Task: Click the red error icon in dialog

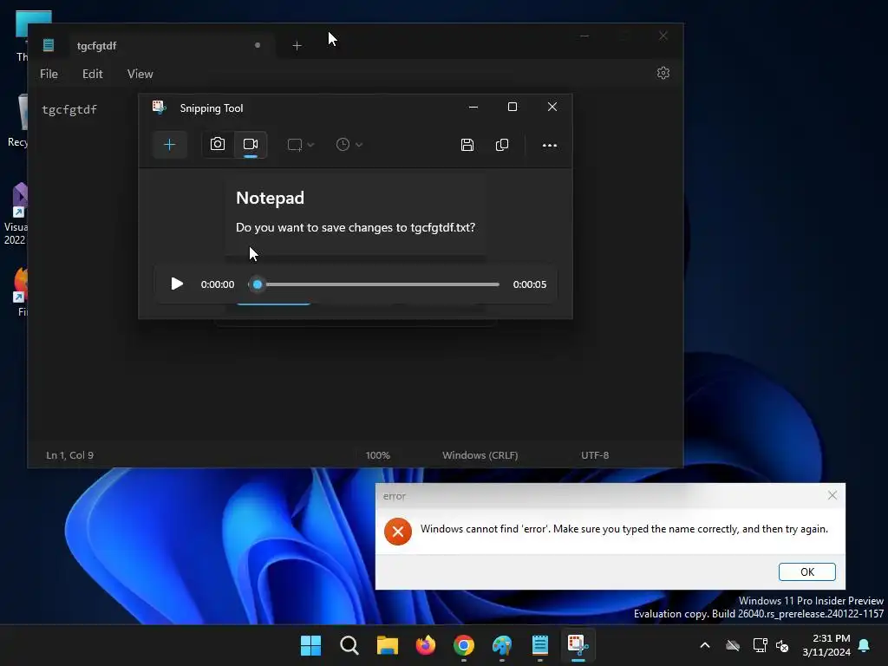Action: (398, 532)
